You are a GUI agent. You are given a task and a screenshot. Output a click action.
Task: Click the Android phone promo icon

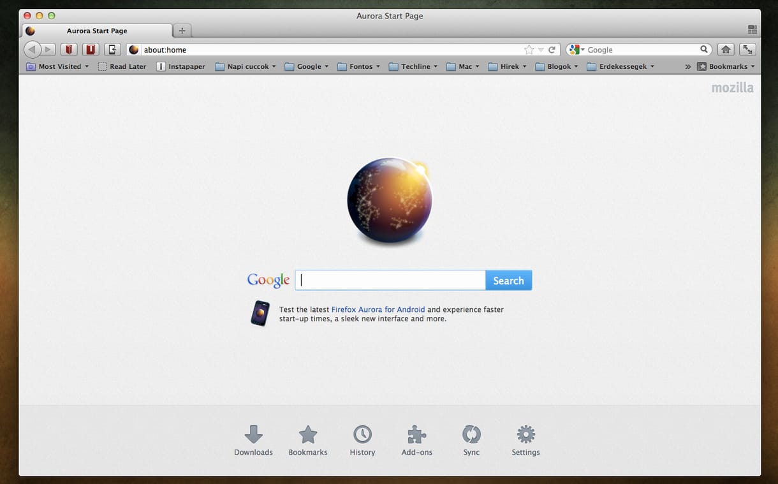[x=260, y=314]
